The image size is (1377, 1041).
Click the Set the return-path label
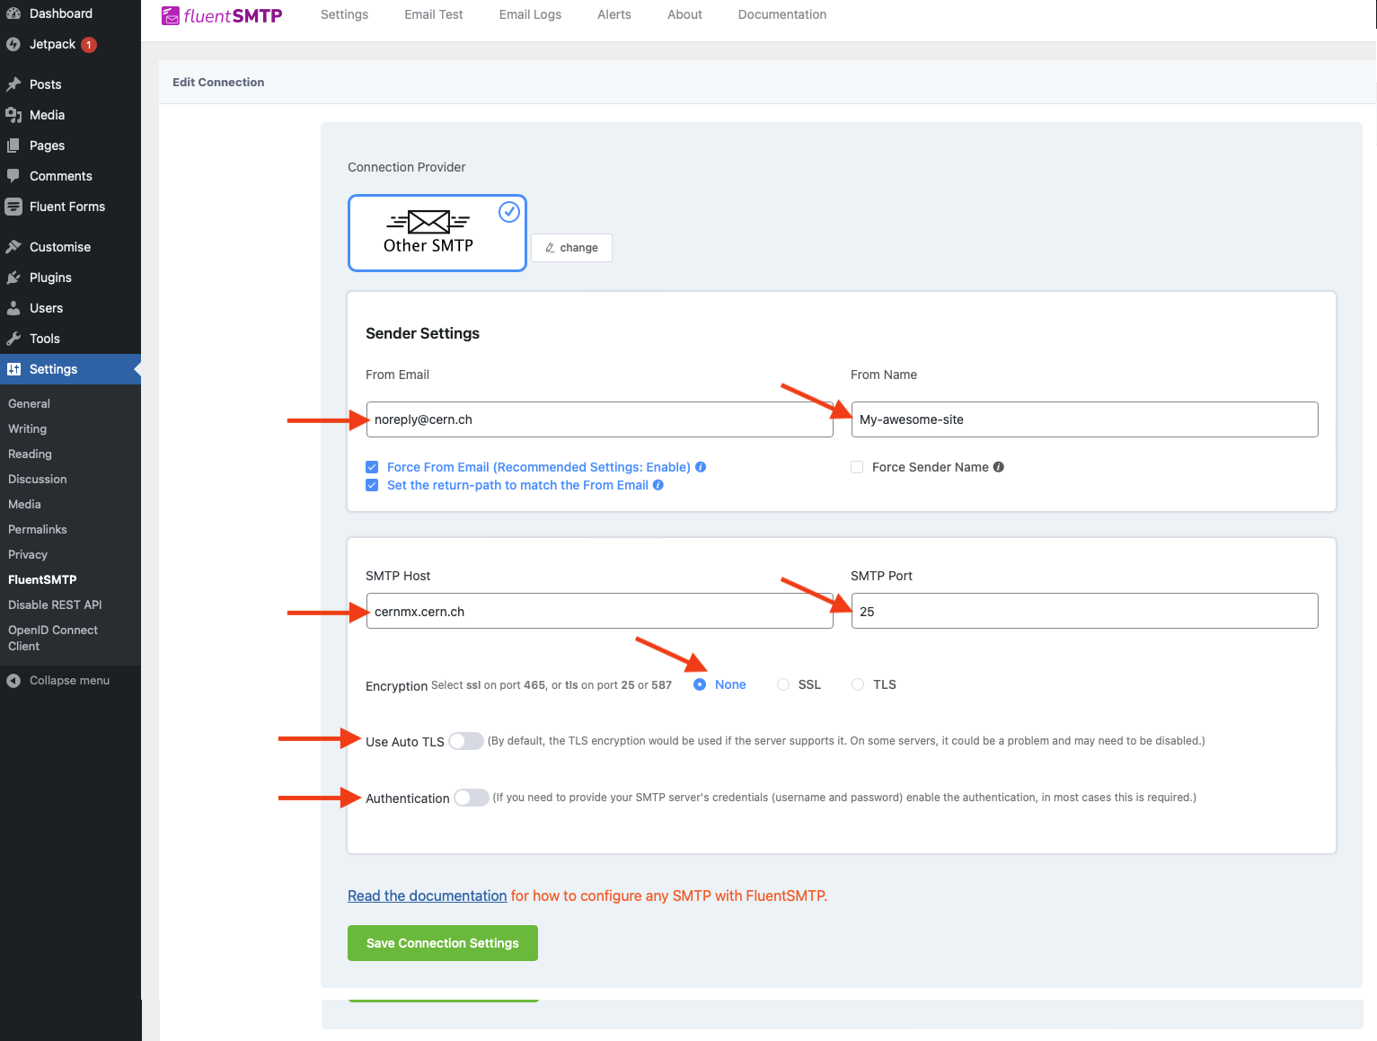point(517,485)
